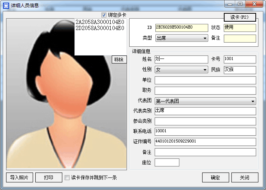Click the 座位 input field
Viewport: 266px width, 190px height.
click(x=167, y=163)
